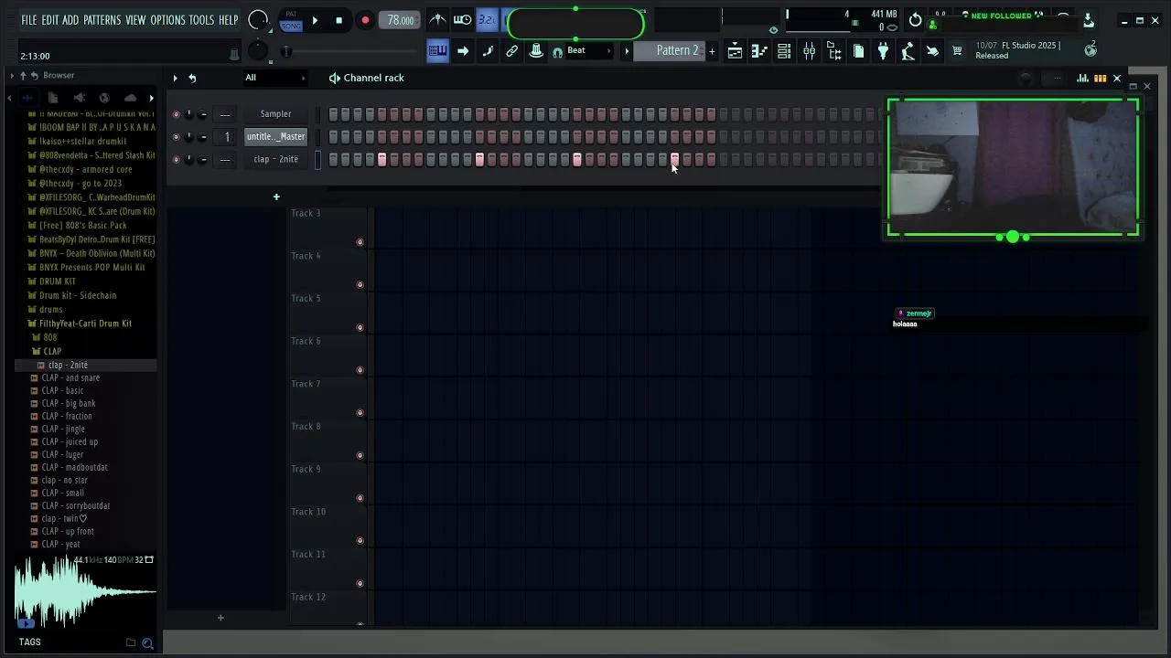Switch channel rack to step sequencer icon
This screenshot has height=658, width=1171.
pos(1101,79)
